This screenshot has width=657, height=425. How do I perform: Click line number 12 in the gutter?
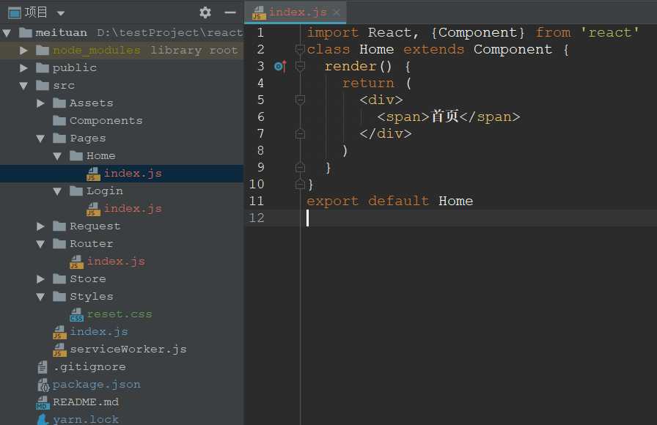[257, 218]
